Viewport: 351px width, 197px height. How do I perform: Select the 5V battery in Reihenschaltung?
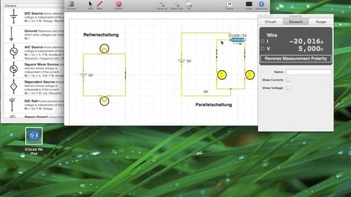click(83, 75)
